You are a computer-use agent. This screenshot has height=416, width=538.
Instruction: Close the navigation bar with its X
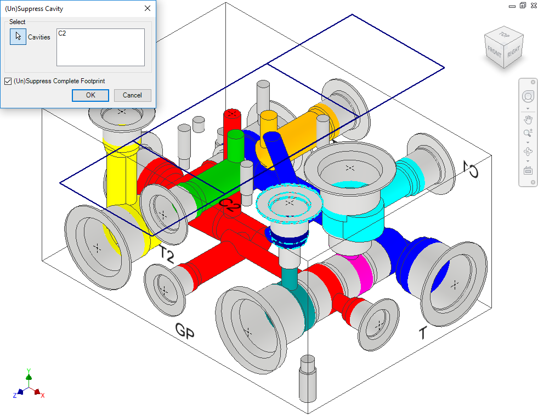tap(533, 82)
